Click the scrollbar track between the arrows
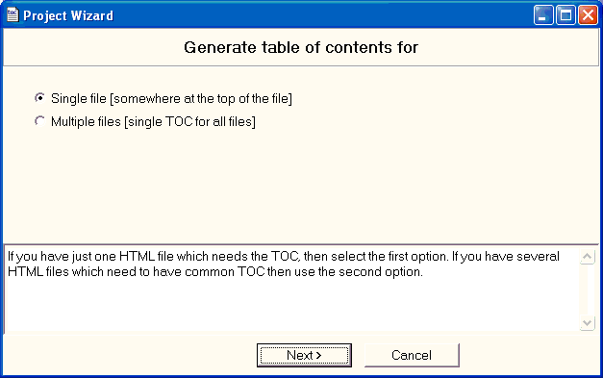 [588, 290]
